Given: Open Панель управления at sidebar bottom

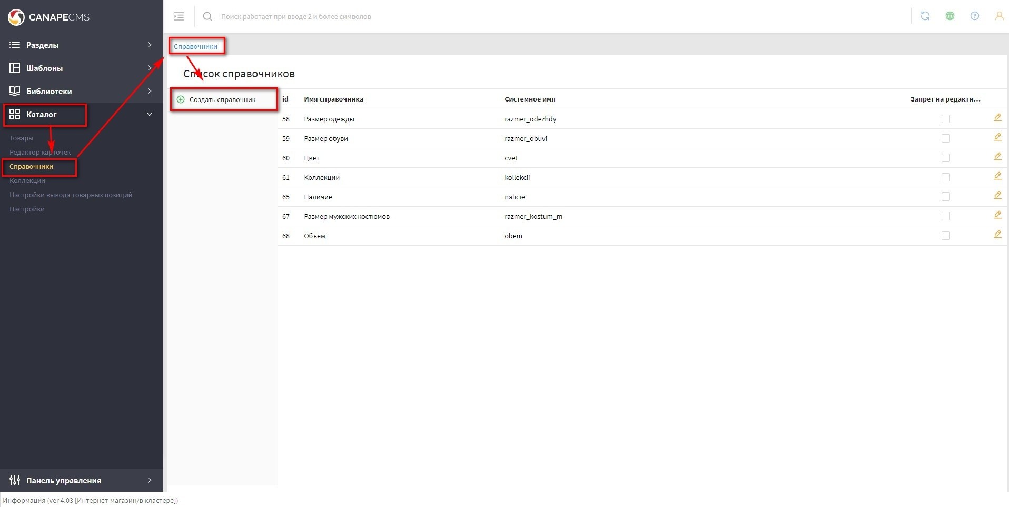Looking at the screenshot, I should pyautogui.click(x=79, y=481).
